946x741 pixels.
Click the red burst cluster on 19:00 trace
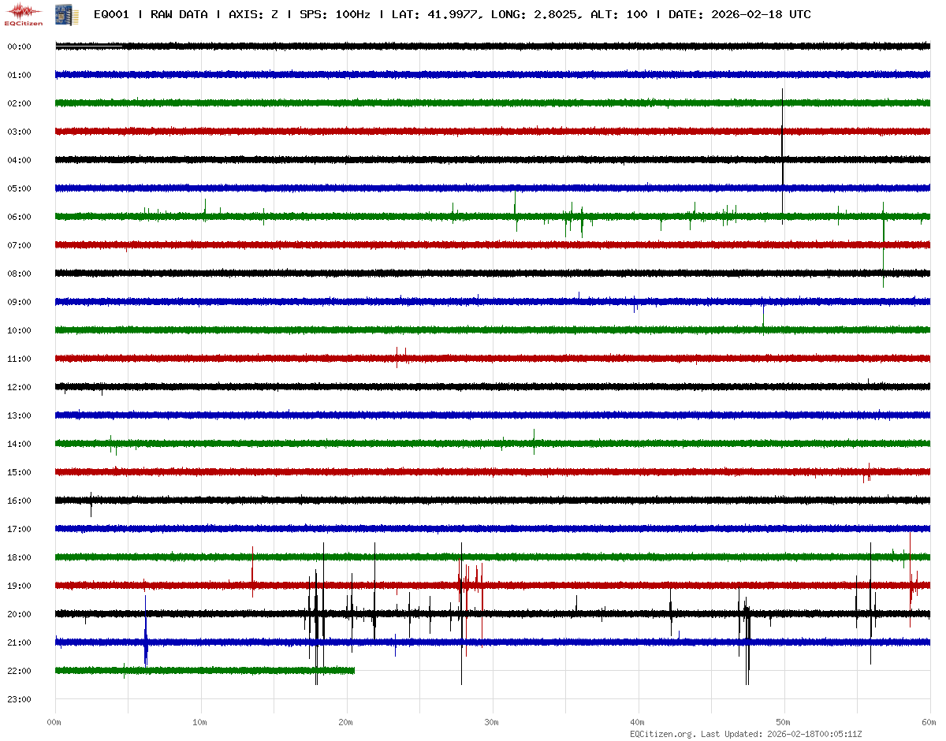coord(468,584)
